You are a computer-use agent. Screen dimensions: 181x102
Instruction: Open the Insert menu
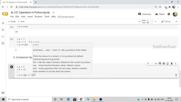click(x=30, y=16)
